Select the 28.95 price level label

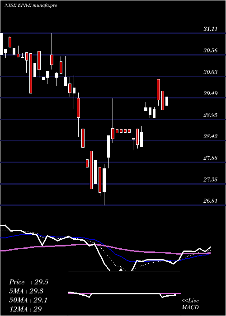click(210, 115)
